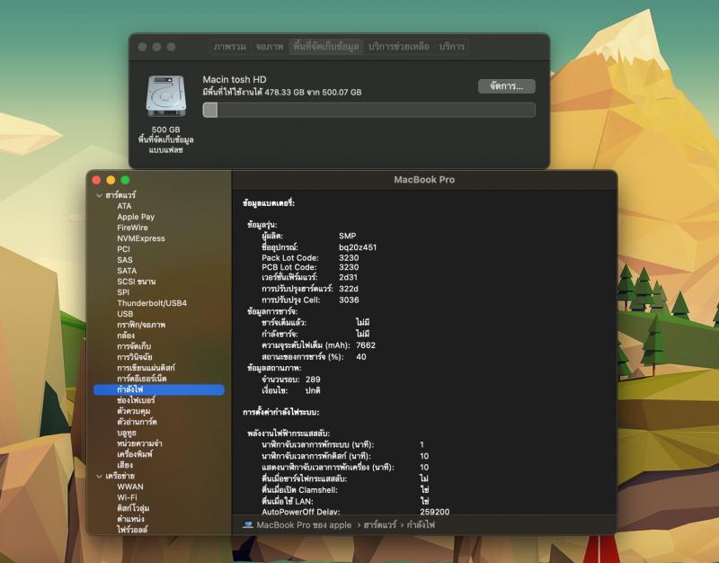The height and width of the screenshot is (563, 719).
Task: Click the MacBook Pro computer icon in path bar
Action: [x=248, y=524]
